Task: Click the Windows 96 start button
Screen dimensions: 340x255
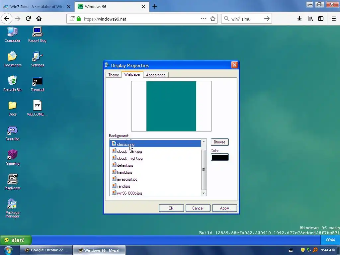Action: pyautogui.click(x=16, y=240)
